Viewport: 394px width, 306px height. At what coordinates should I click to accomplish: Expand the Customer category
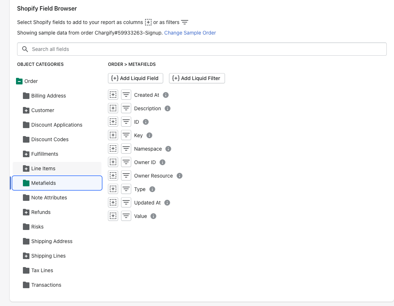(26, 110)
